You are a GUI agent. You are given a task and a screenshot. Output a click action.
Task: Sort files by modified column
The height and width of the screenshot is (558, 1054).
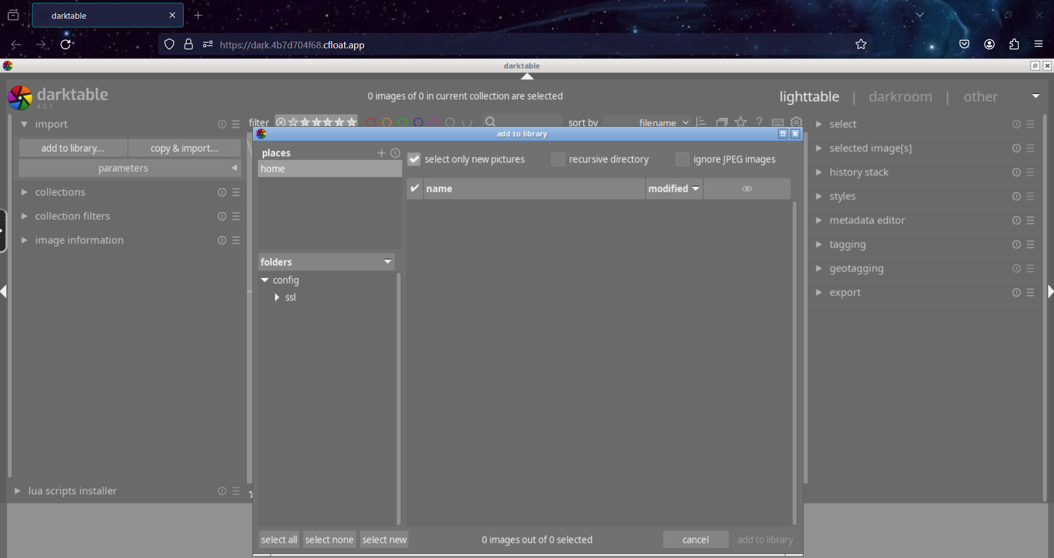click(674, 188)
